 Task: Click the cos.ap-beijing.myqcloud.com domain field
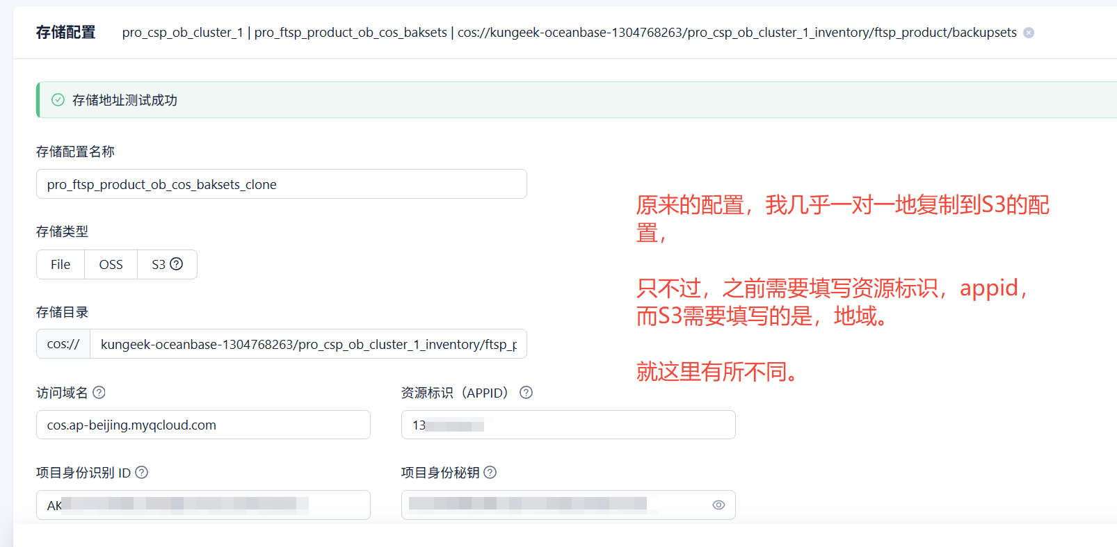(203, 425)
